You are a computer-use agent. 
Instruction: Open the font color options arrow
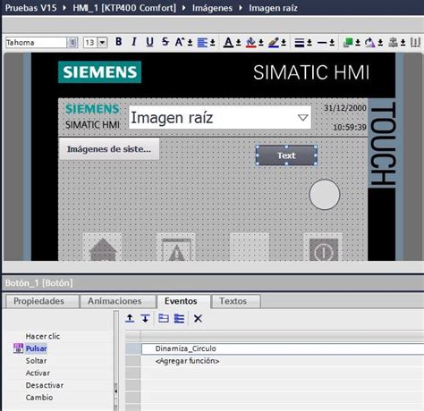click(x=238, y=43)
